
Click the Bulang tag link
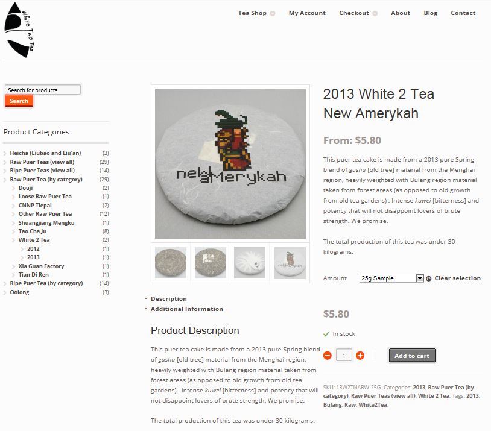coord(332,404)
